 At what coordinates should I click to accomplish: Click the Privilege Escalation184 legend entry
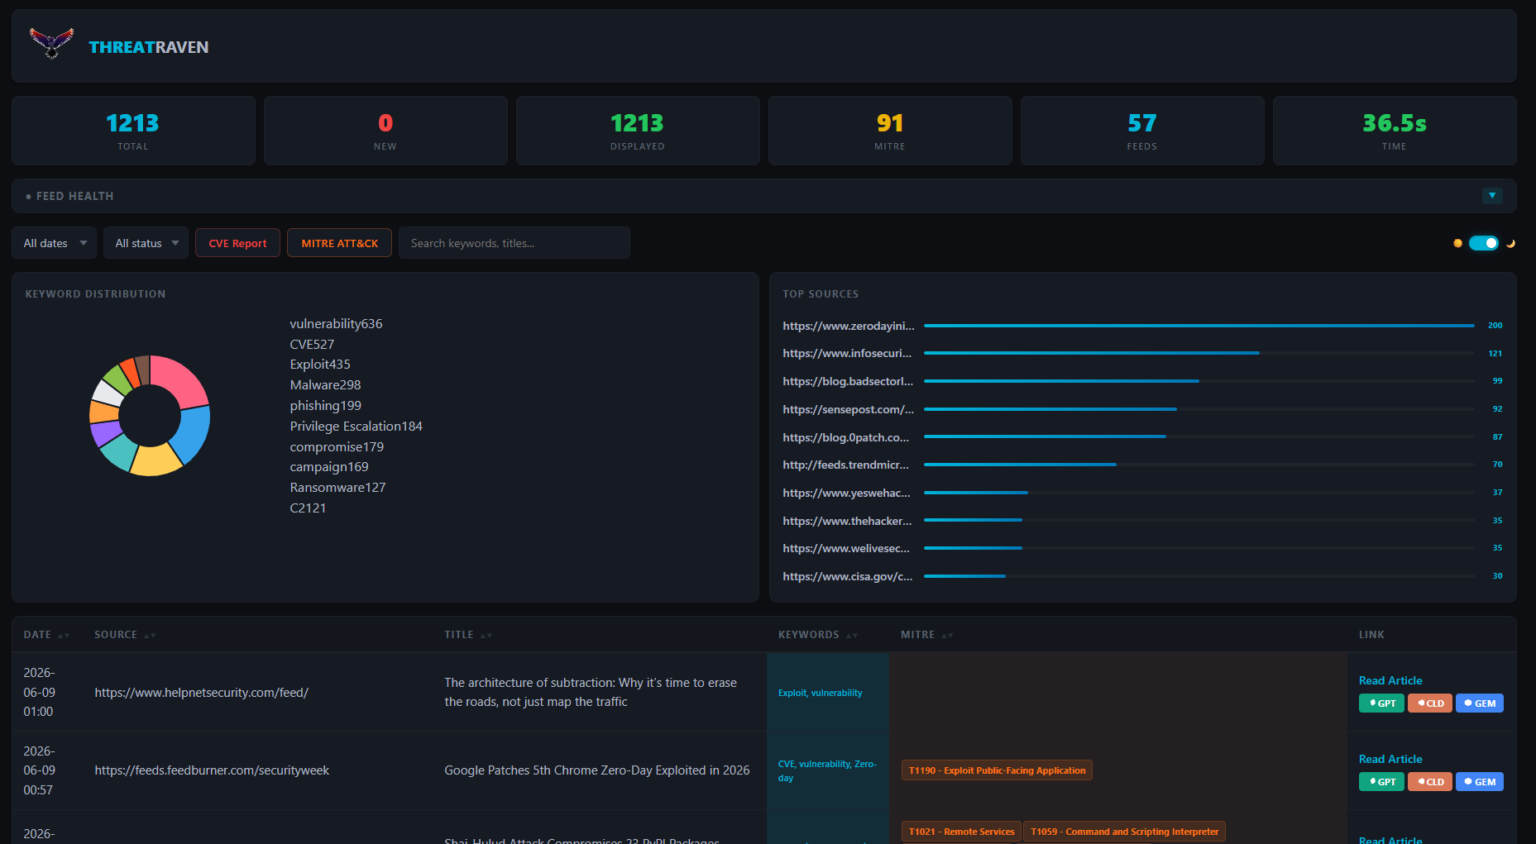click(x=356, y=427)
